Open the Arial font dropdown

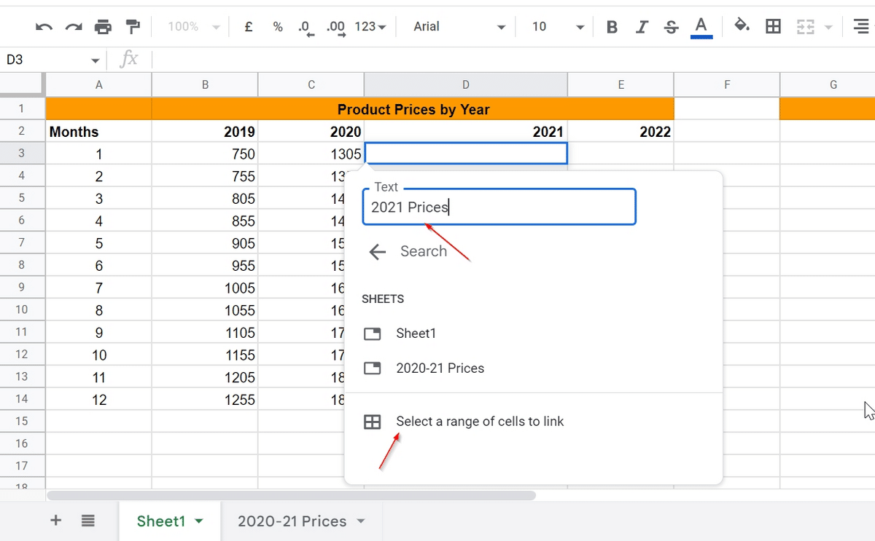[459, 27]
